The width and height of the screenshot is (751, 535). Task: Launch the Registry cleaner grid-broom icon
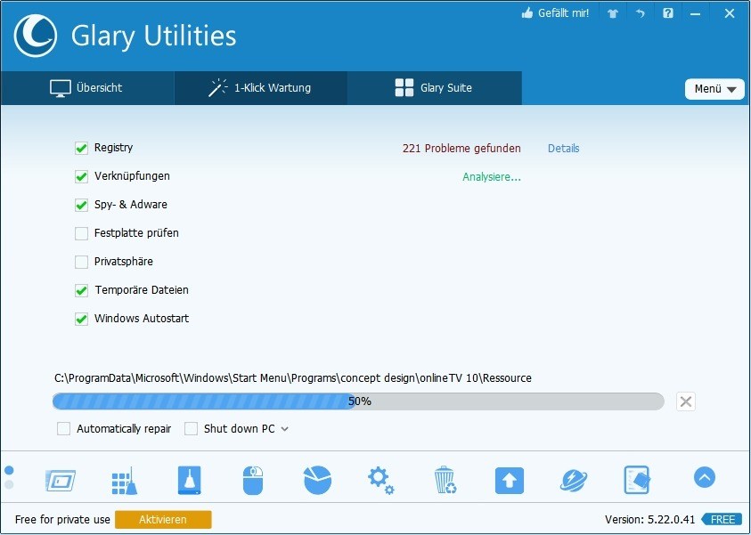[x=125, y=481]
